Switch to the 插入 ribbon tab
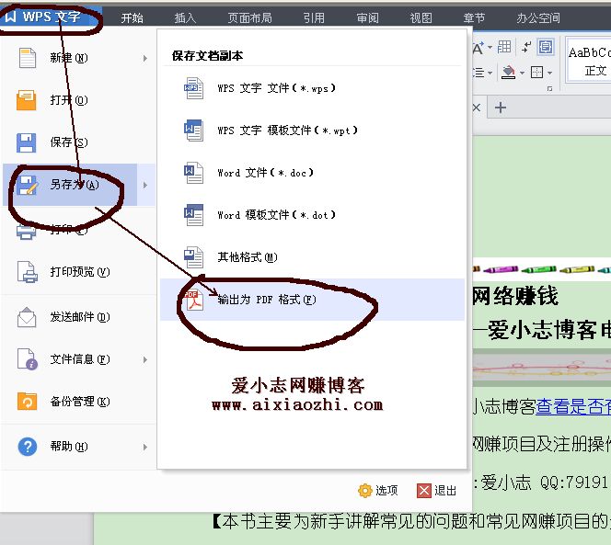 [185, 17]
